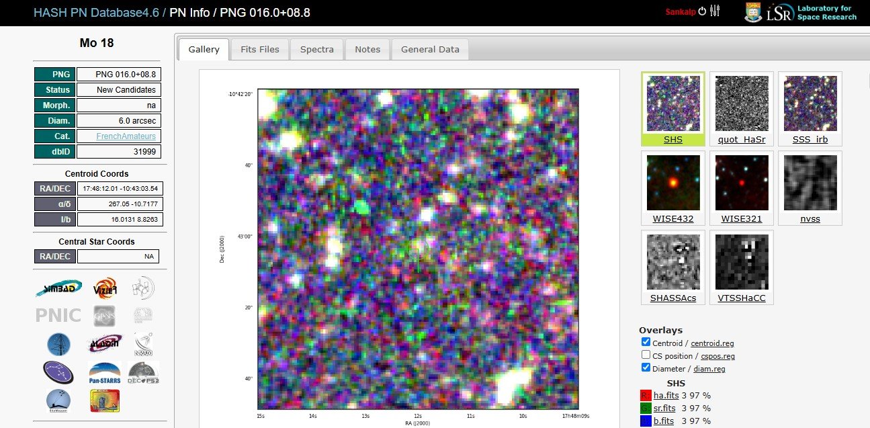Click the LSR Laboratory for Space Research logo
This screenshot has height=428, width=870.
(x=812, y=13)
